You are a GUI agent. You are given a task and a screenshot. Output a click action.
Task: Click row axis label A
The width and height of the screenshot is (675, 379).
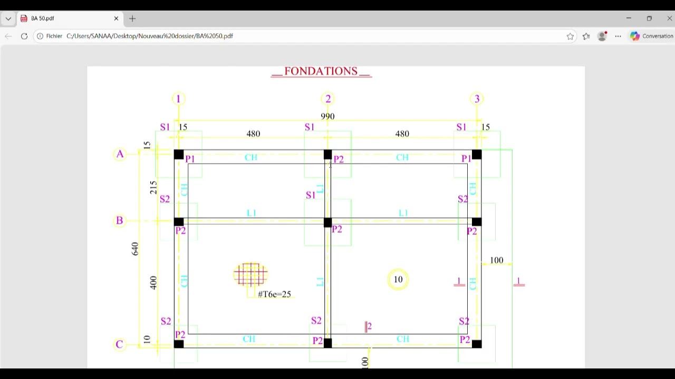point(120,154)
